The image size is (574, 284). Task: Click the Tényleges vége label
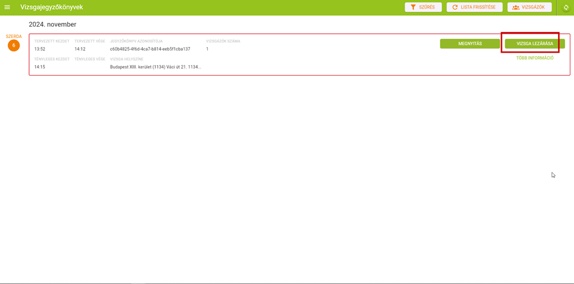coord(90,59)
